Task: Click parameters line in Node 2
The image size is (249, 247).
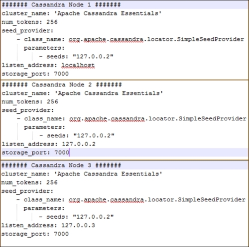Action: point(44,127)
